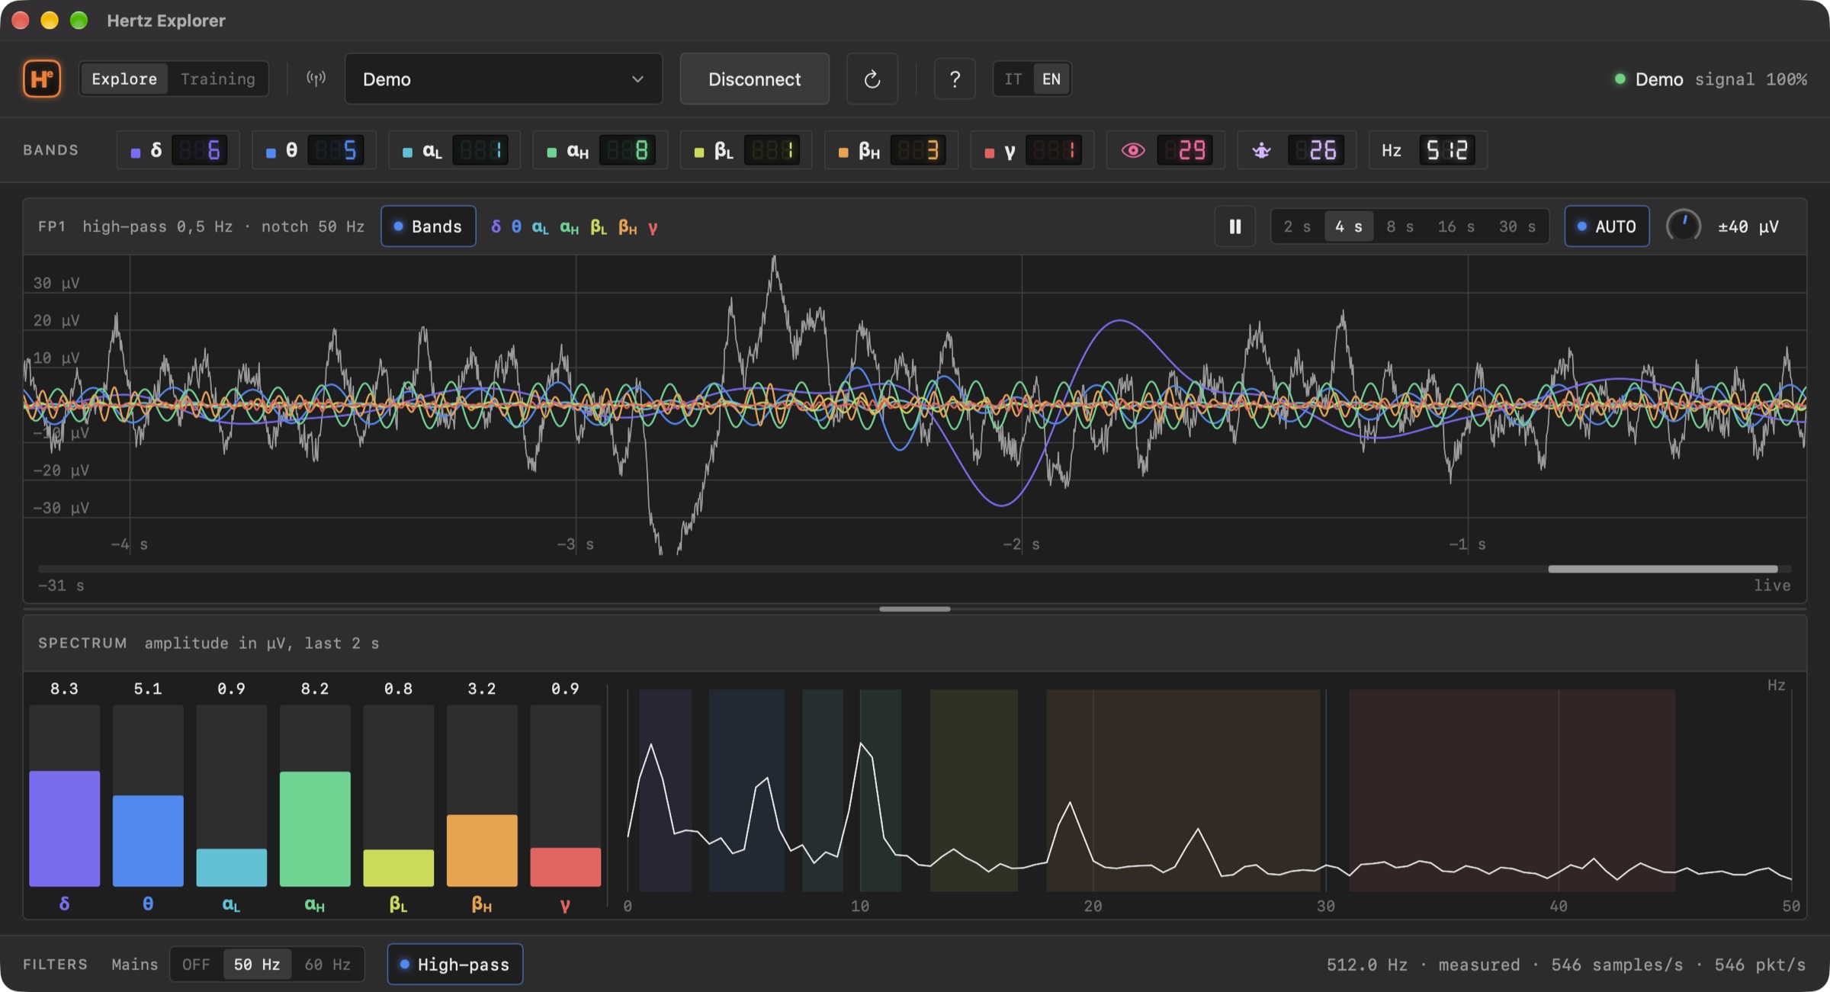Toggle the Bands overlay button
Screen dimensions: 1830x992
[x=429, y=226]
